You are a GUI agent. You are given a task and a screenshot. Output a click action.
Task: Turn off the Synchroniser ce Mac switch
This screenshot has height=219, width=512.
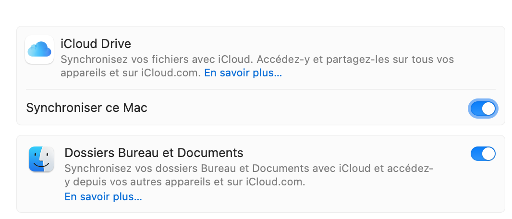coord(483,109)
